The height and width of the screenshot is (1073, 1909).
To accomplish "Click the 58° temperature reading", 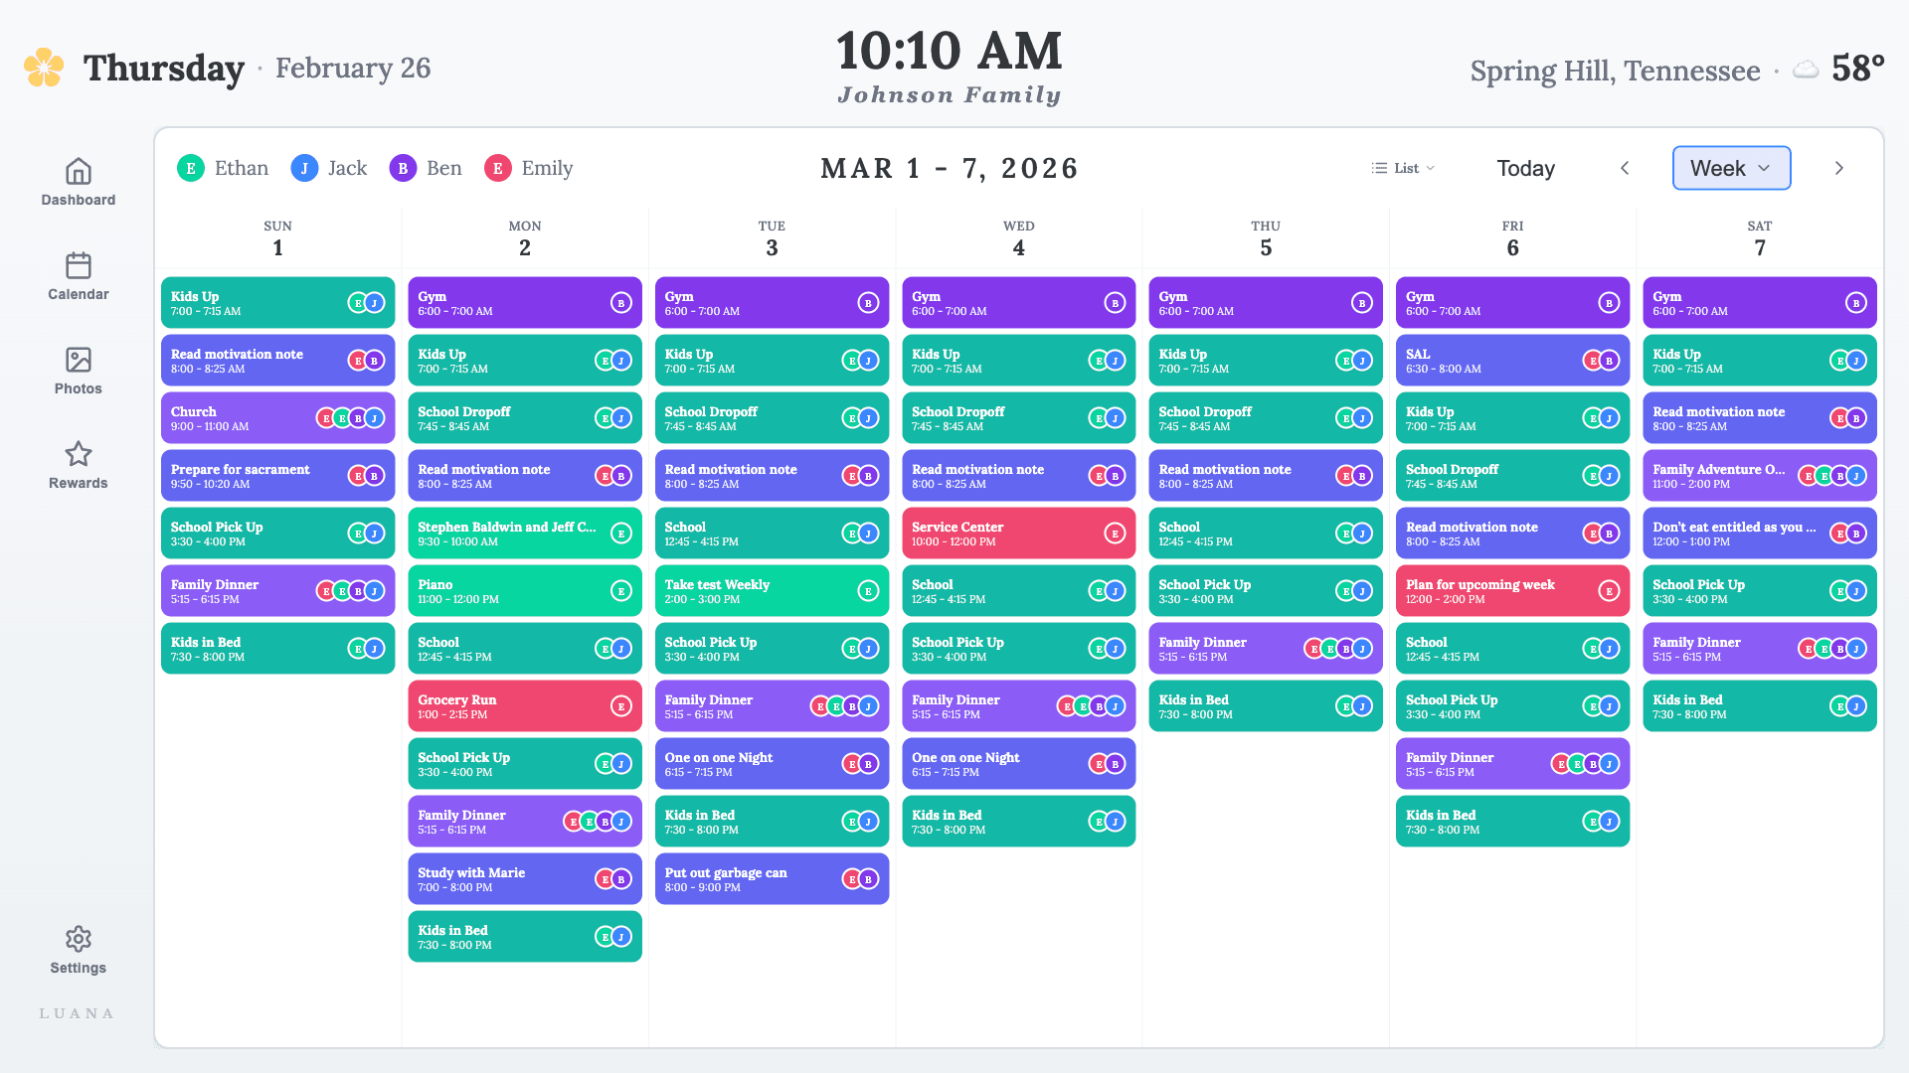I will point(1855,69).
